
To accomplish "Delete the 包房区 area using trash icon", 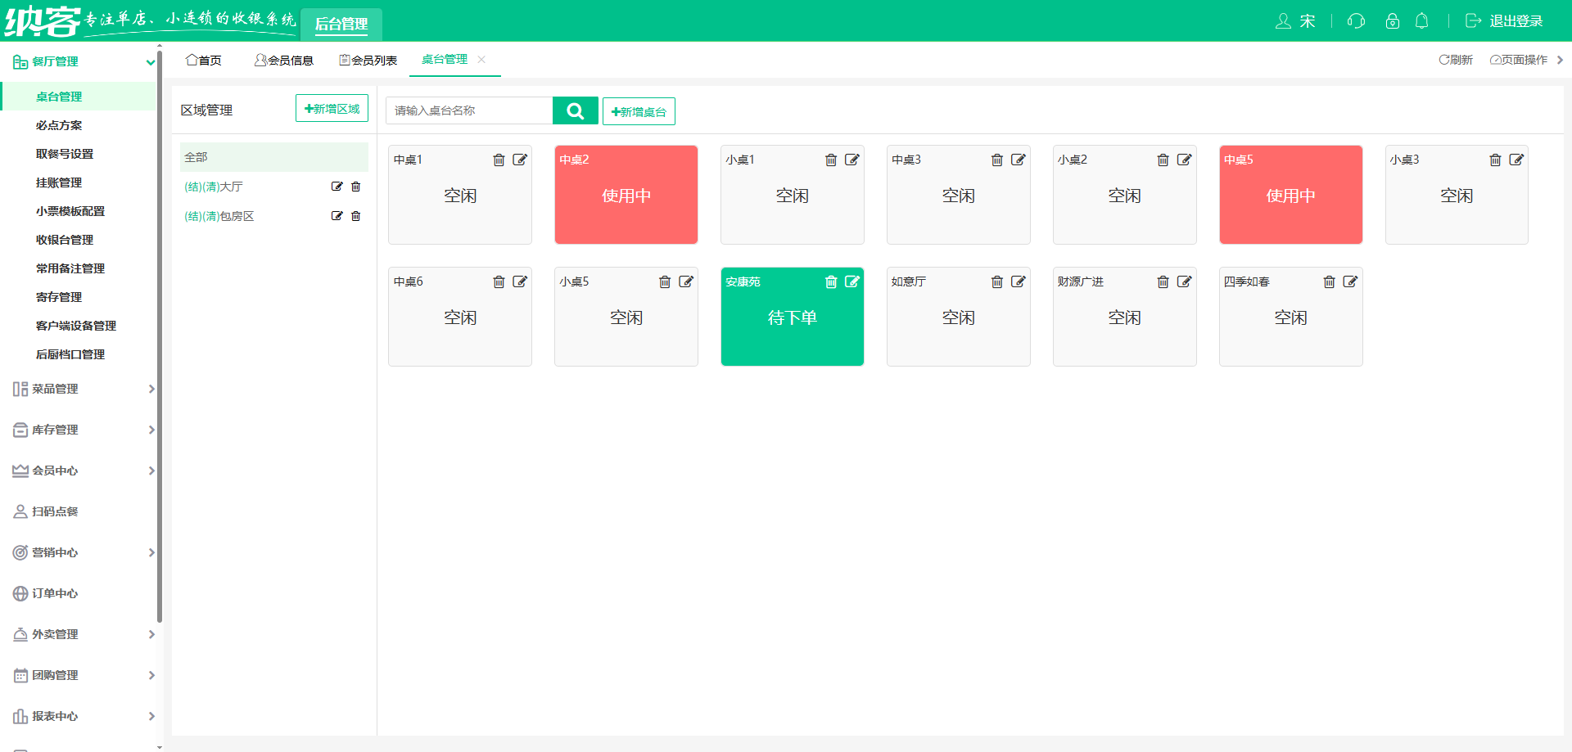I will pos(356,216).
